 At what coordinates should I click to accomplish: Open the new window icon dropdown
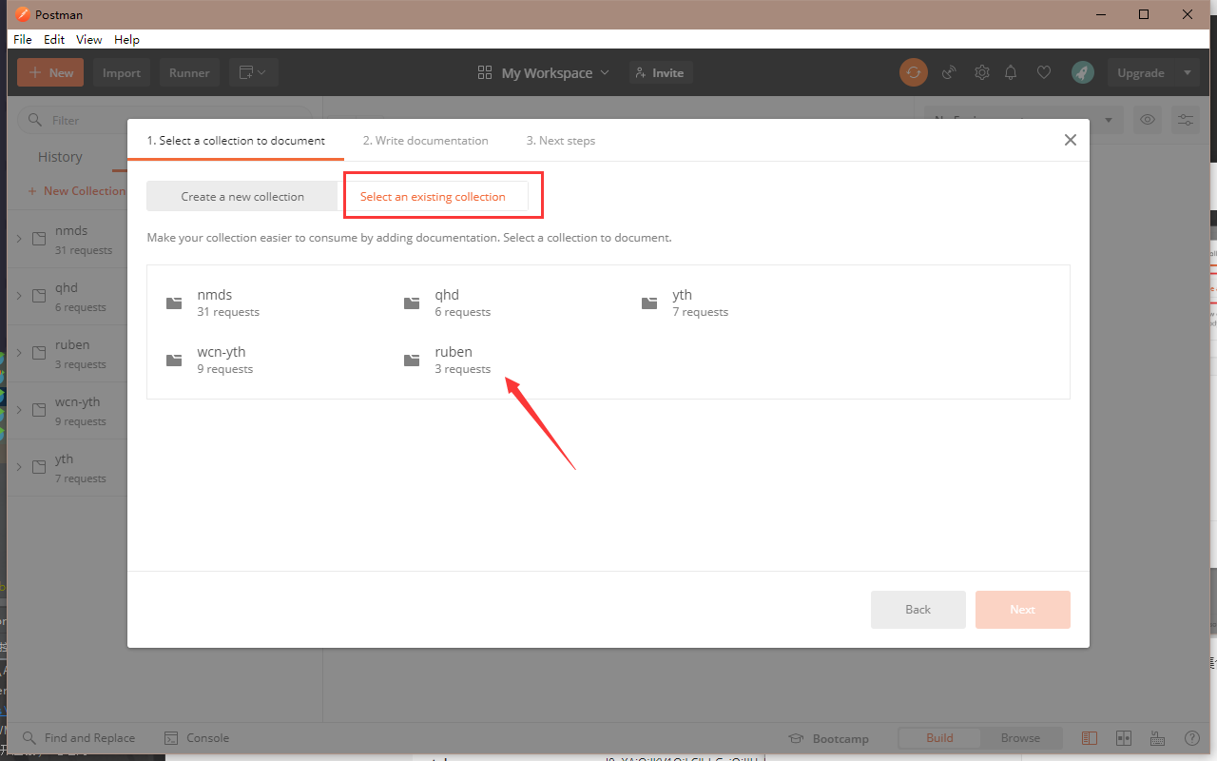click(253, 72)
